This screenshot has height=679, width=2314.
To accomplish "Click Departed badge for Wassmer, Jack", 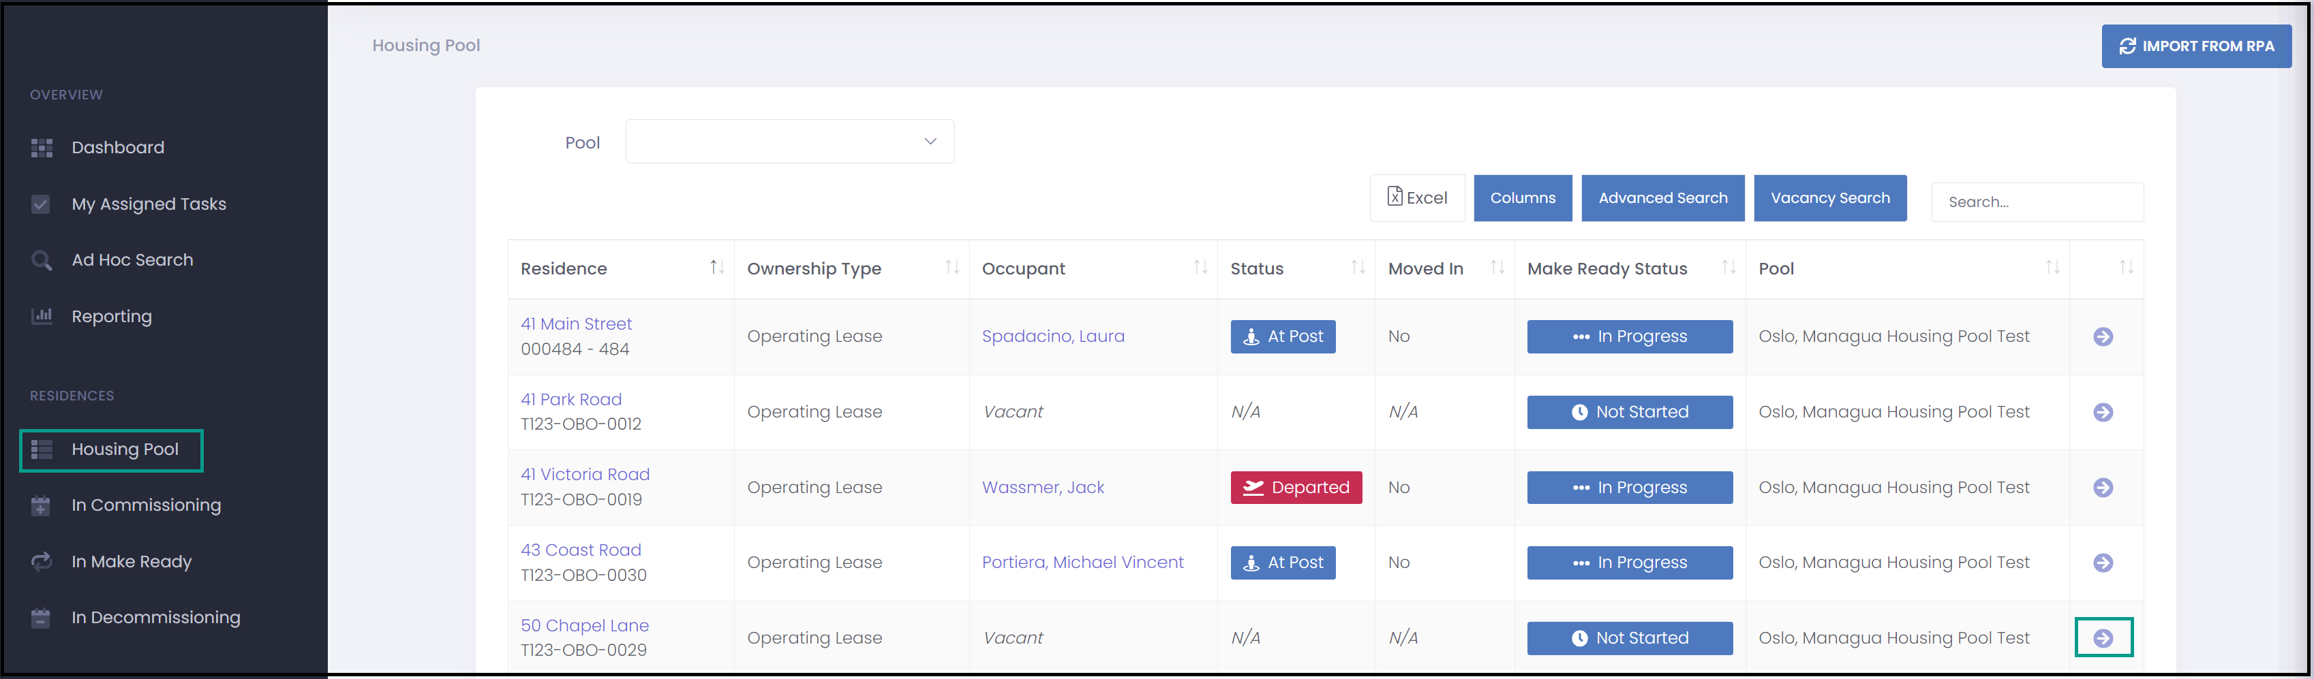I will pyautogui.click(x=1296, y=488).
